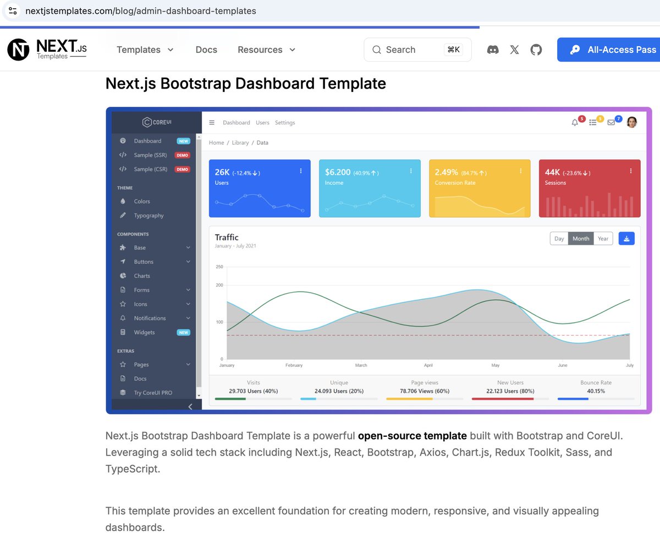
Task: Click the Next.js Bootstrap Dashboard Template heading
Action: (246, 84)
